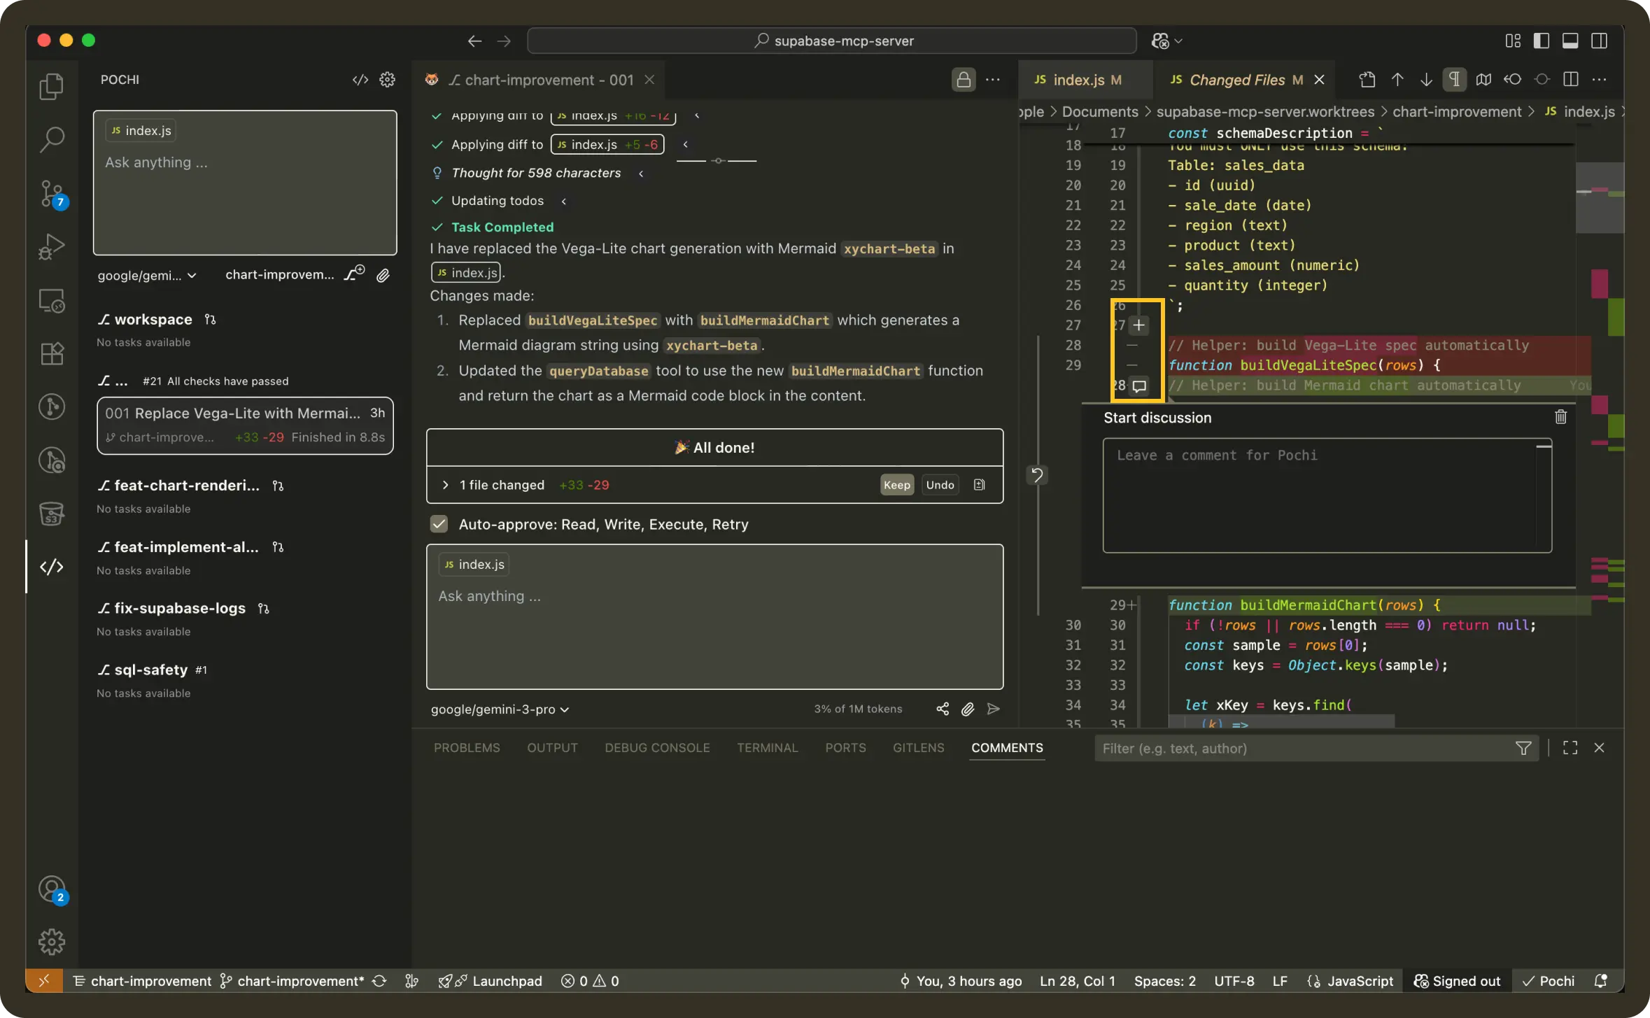Toggle whitespace pilcrow icon in diff toolbar

pos(1454,80)
